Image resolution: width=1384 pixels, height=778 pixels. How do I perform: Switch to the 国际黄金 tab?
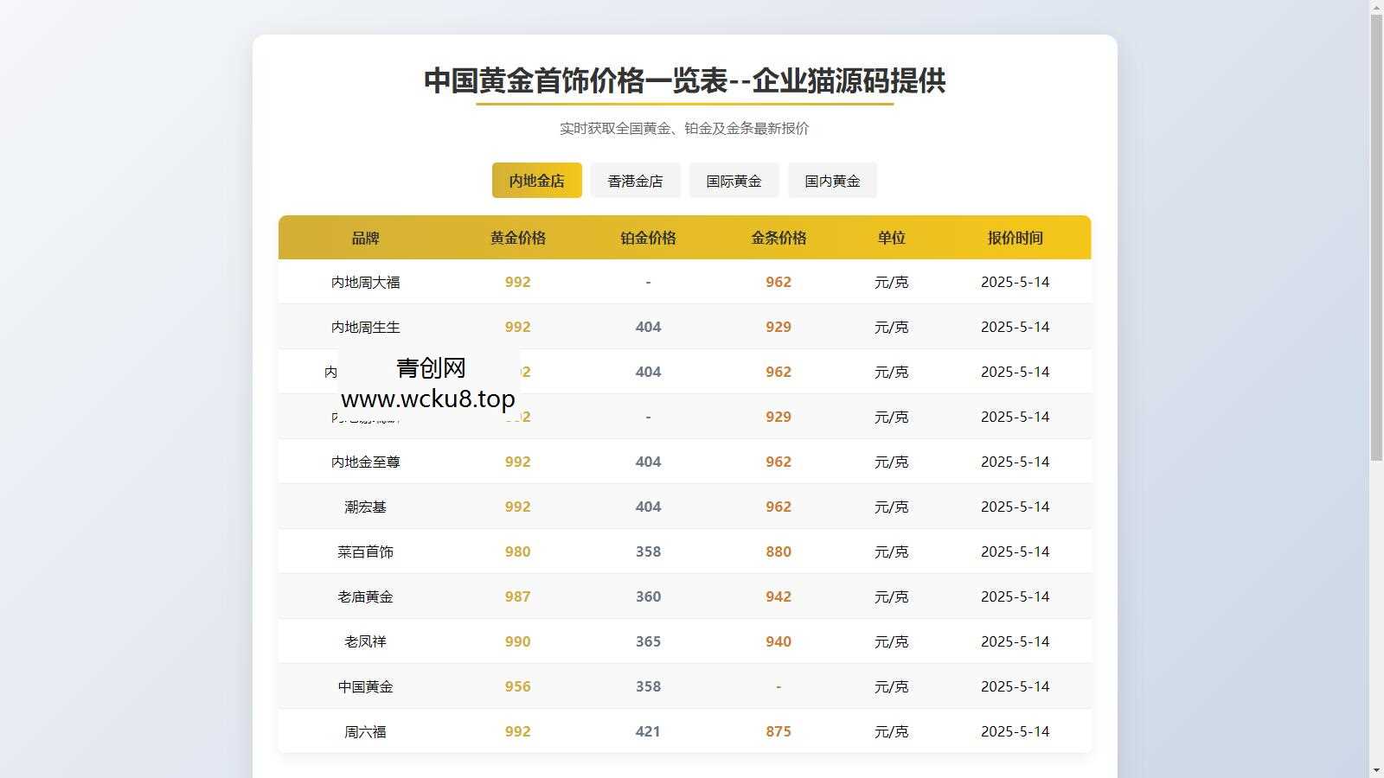(734, 180)
